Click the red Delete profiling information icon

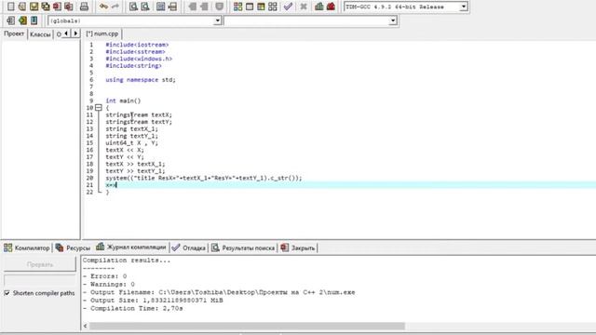point(331,7)
